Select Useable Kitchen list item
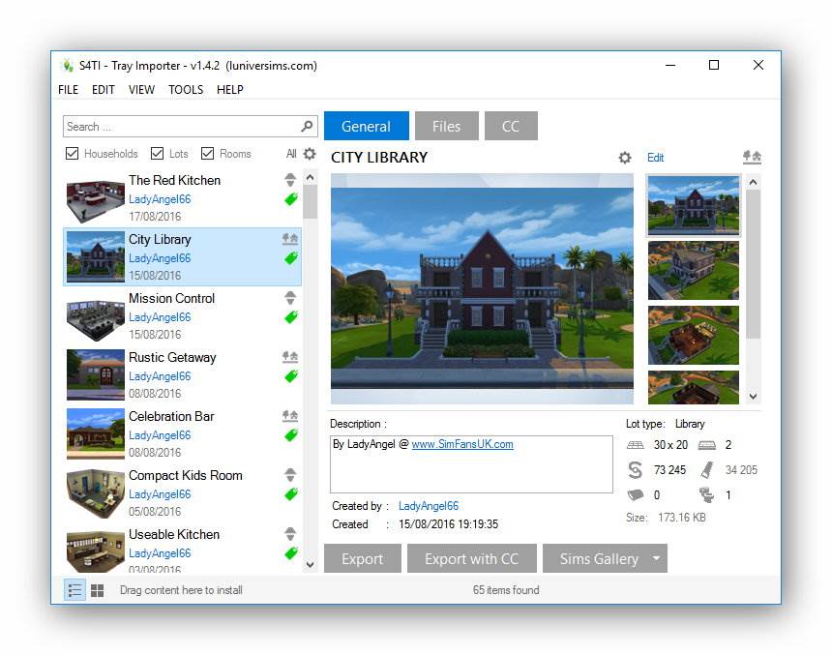This screenshot has height=655, width=832. pyautogui.click(x=182, y=550)
